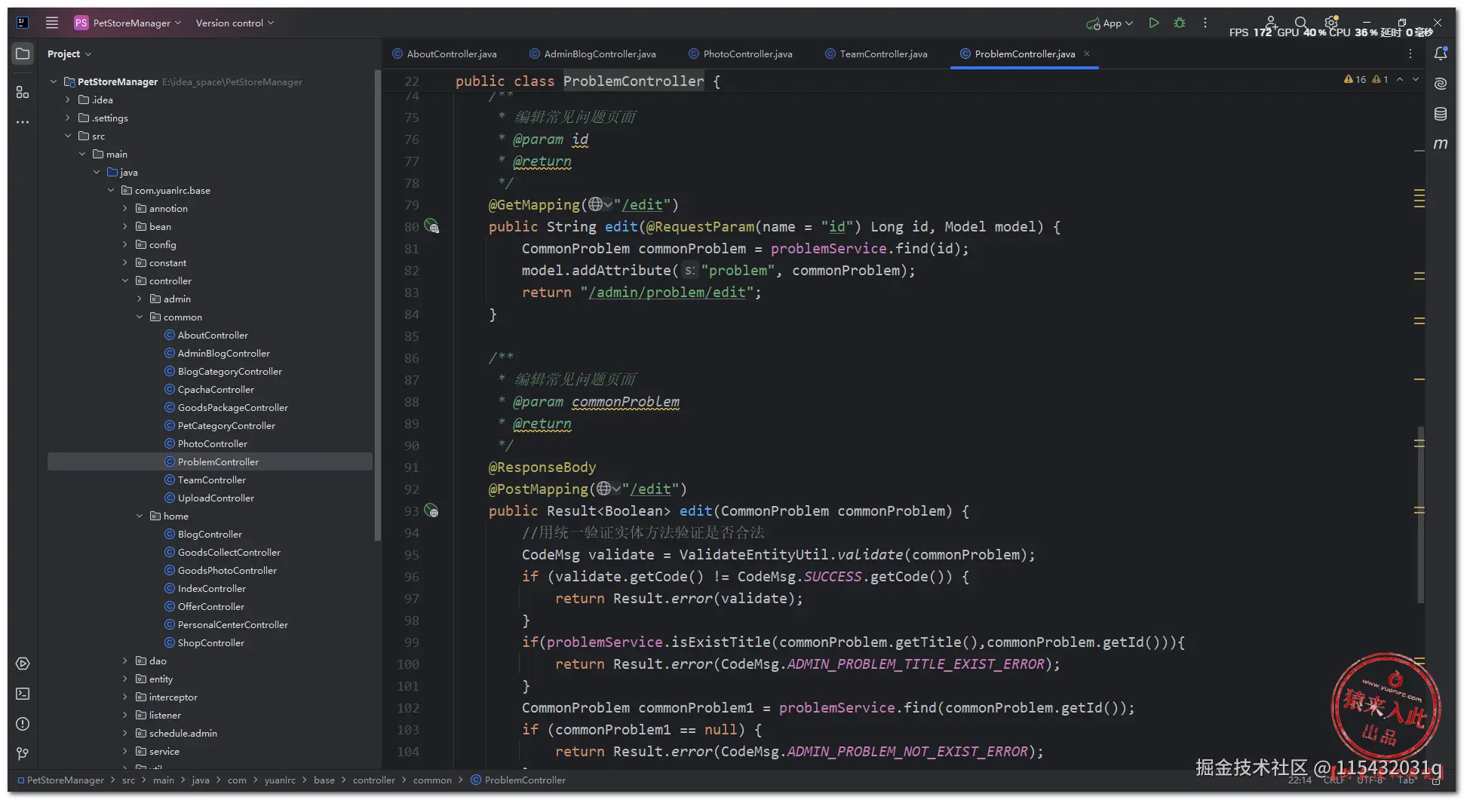This screenshot has width=1464, height=800.
Task: Expand the .idea folder
Action: pos(68,100)
